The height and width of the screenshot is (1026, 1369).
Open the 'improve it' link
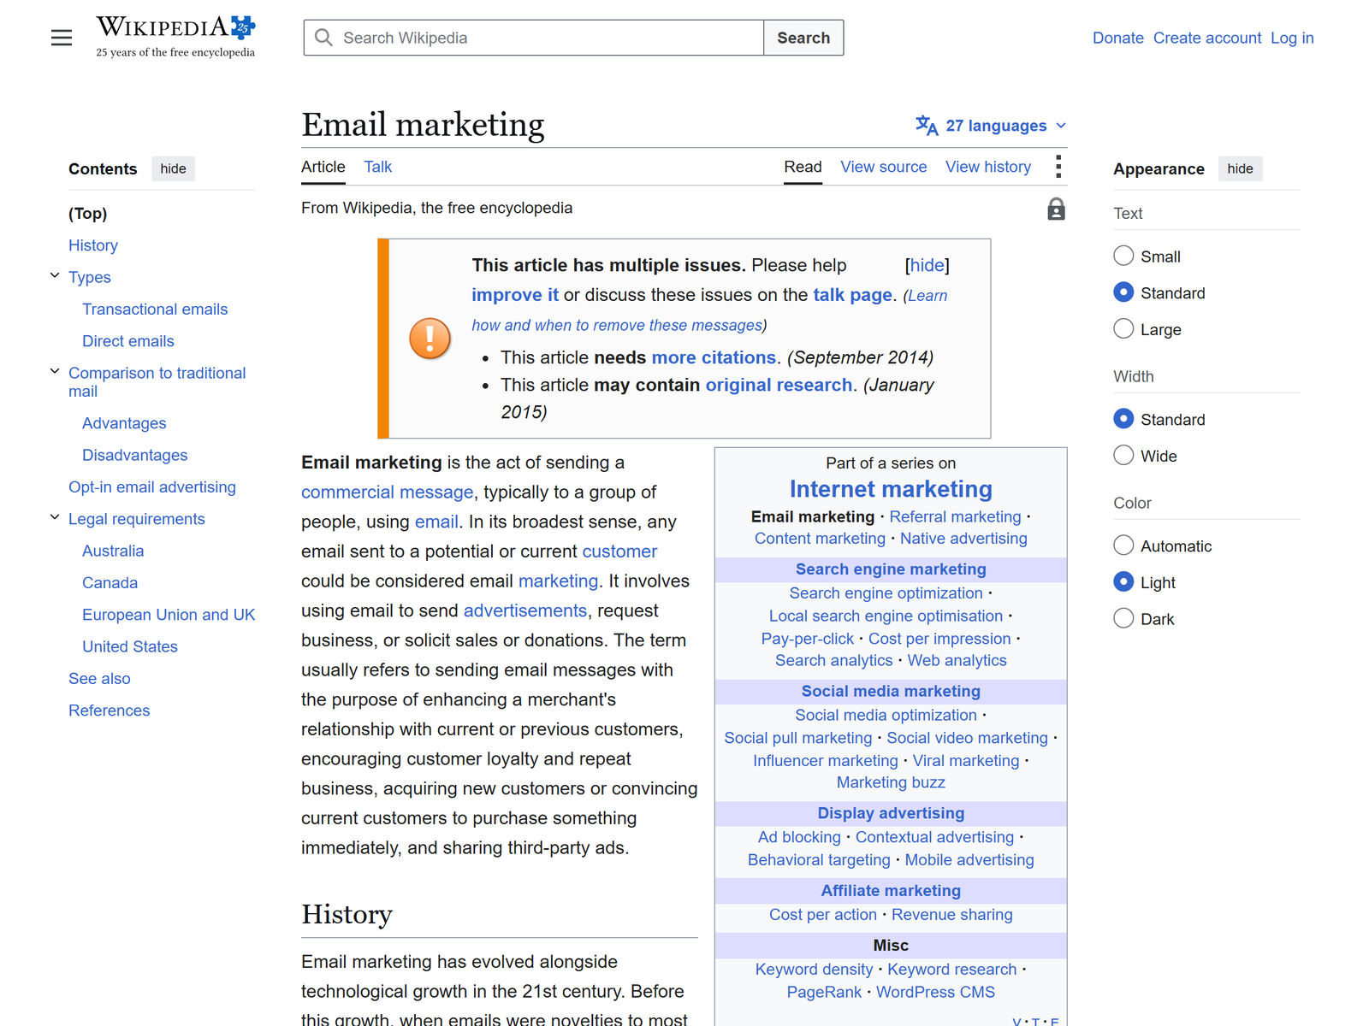(515, 295)
